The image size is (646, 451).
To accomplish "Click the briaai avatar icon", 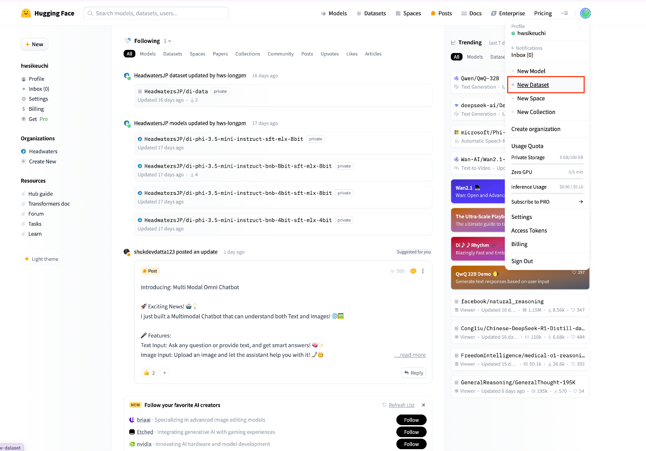I will [132, 420].
